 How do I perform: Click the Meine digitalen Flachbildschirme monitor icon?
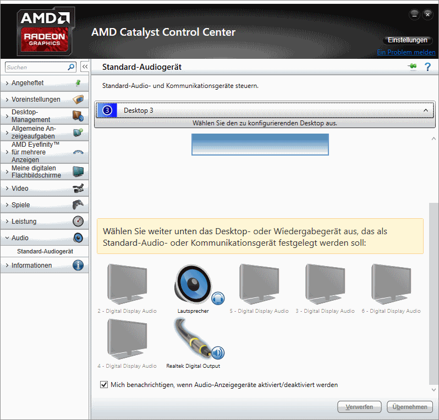[x=78, y=172]
